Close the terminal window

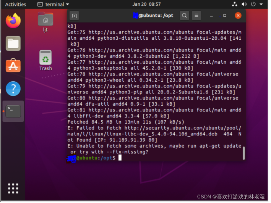pyautogui.click(x=238, y=16)
